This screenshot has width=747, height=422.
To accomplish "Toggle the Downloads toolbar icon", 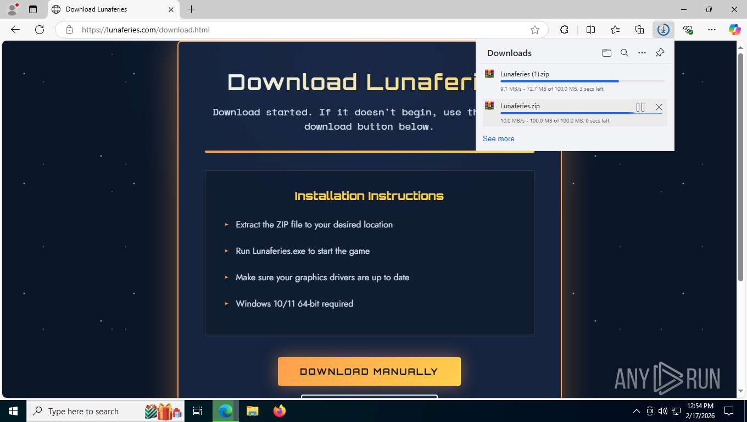I will click(664, 30).
